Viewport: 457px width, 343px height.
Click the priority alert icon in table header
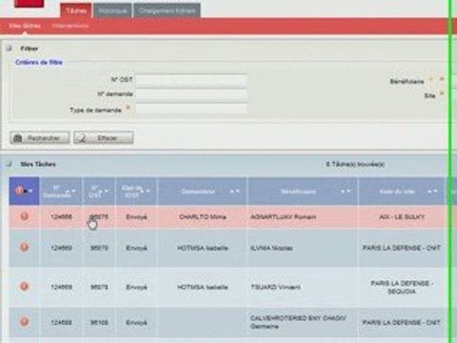point(19,191)
